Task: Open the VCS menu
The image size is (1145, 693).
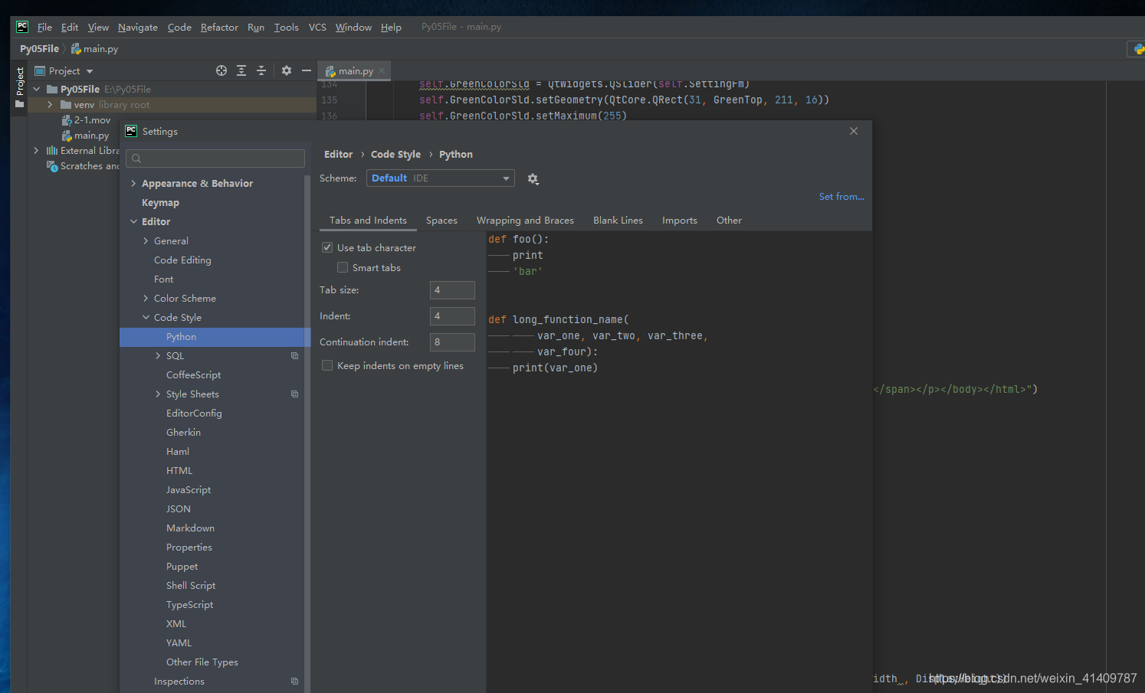Action: point(317,27)
